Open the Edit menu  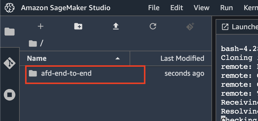tap(177, 8)
